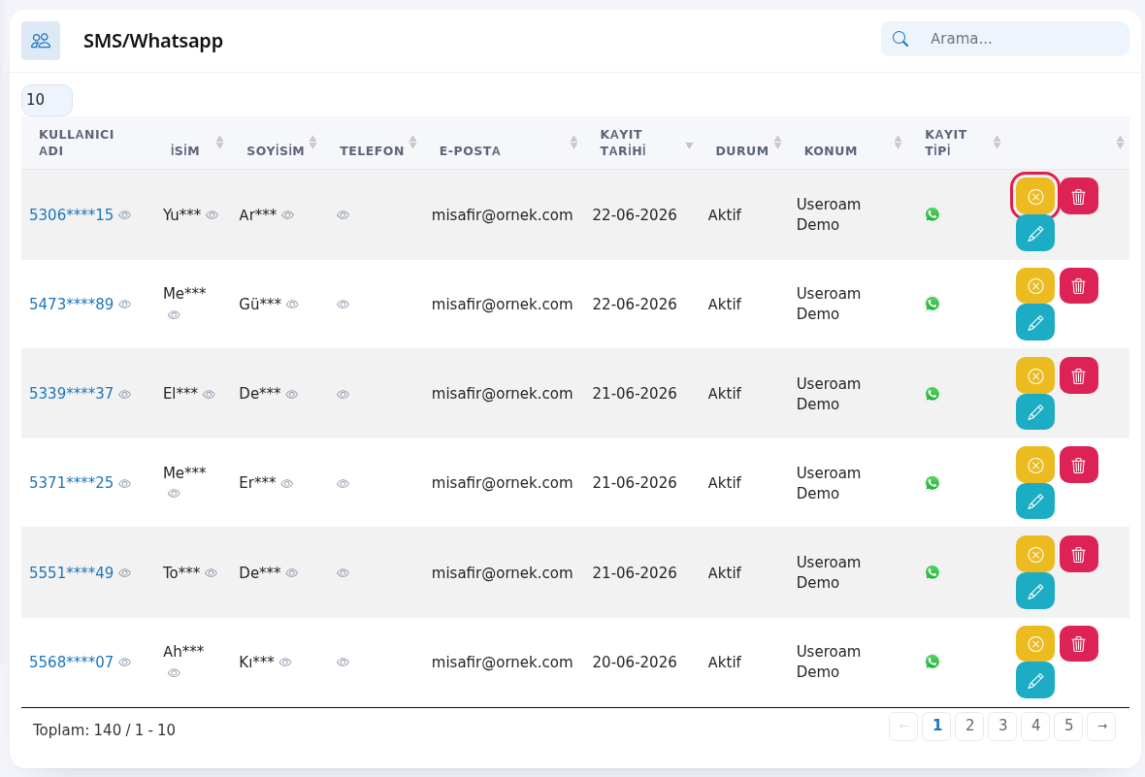Open the username link 5551****49
The width and height of the screenshot is (1145, 777).
(x=71, y=573)
